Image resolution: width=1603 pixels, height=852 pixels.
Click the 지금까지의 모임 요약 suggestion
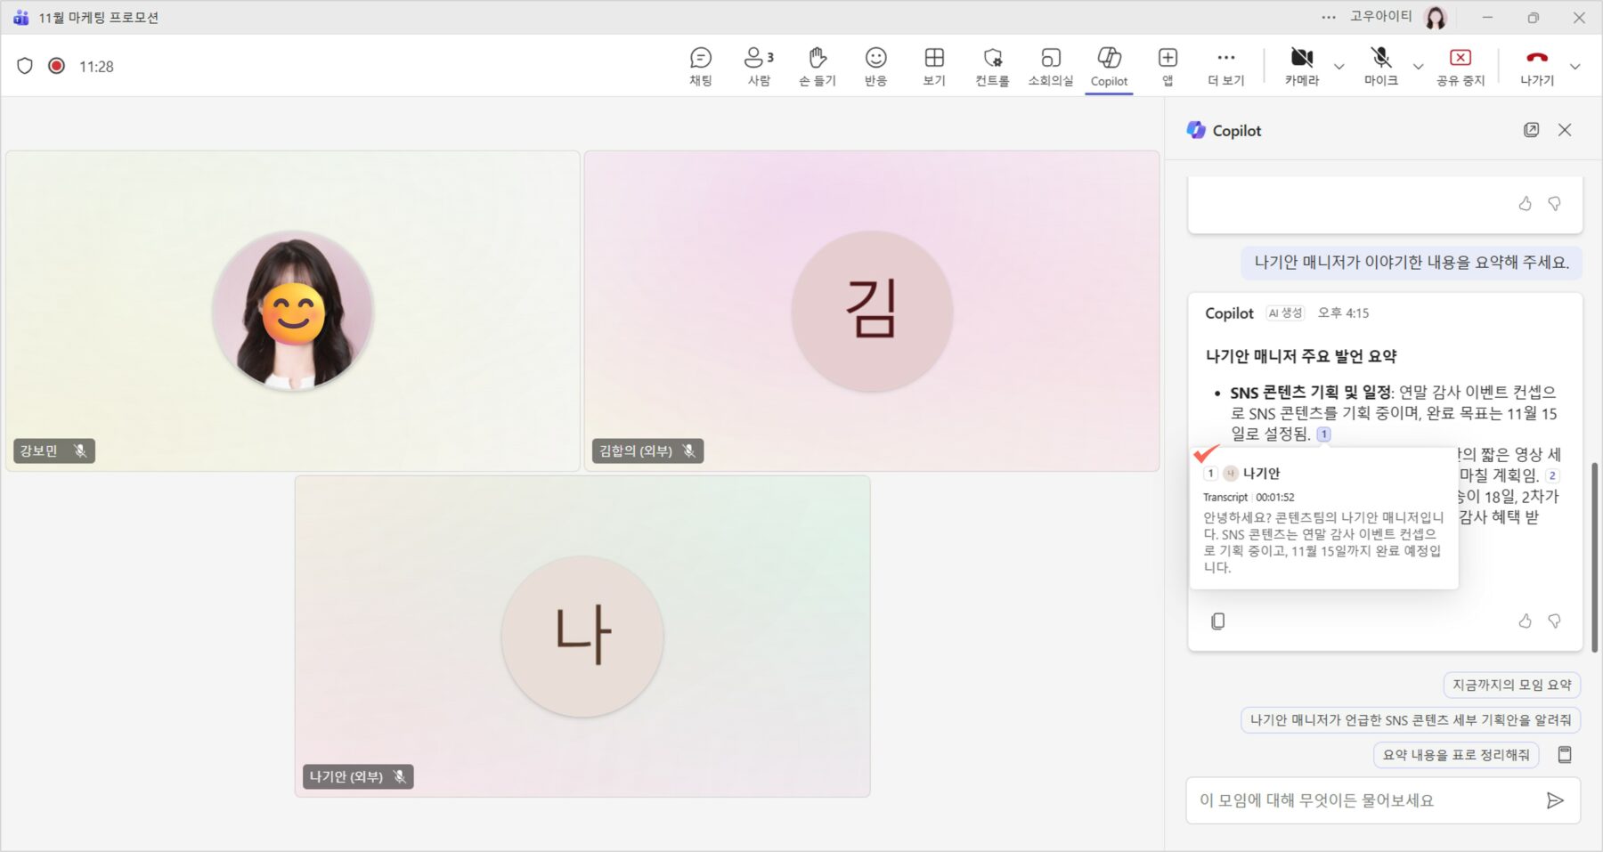coord(1511,685)
